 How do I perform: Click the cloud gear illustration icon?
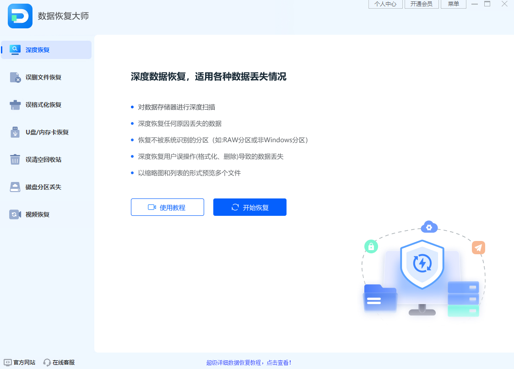(x=429, y=227)
